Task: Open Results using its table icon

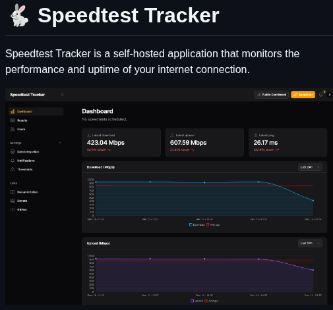Action: click(x=13, y=120)
